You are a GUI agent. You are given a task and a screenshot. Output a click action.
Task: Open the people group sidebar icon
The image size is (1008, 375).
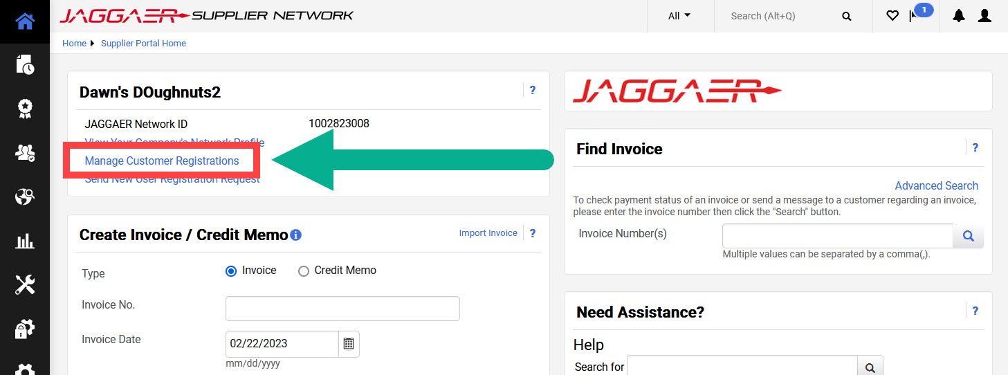click(x=25, y=153)
